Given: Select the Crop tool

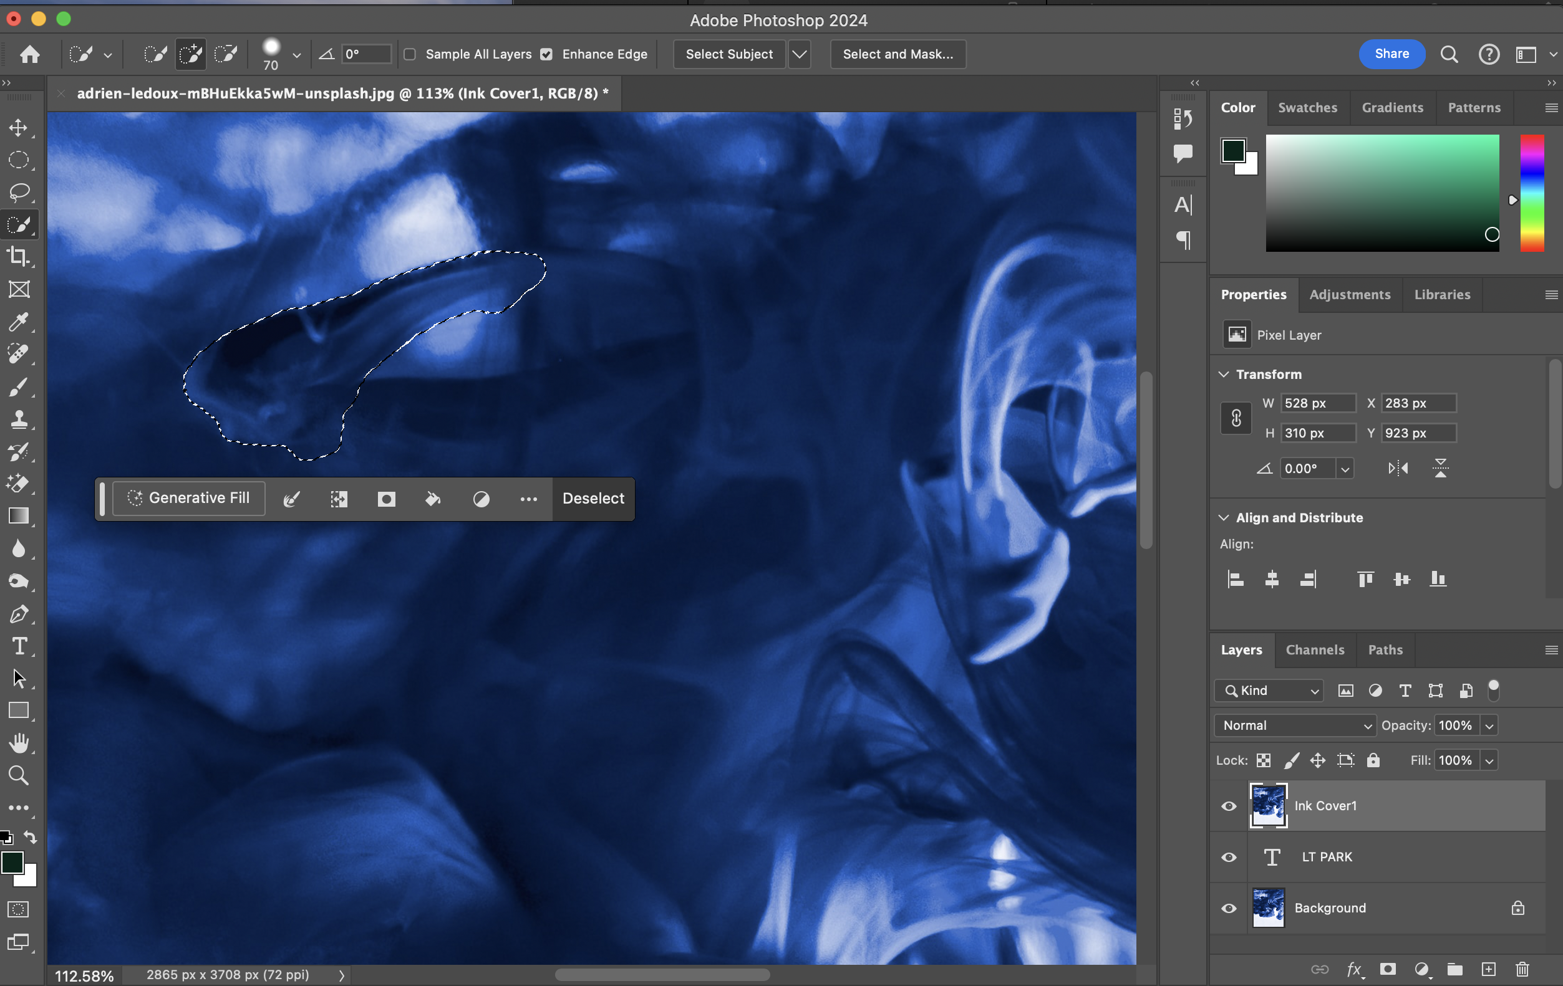Looking at the screenshot, I should pos(18,257).
